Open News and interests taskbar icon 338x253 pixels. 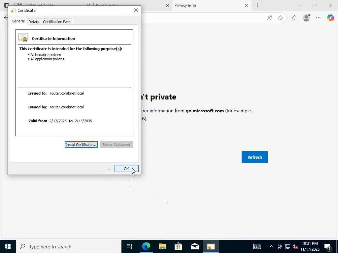[257, 246]
